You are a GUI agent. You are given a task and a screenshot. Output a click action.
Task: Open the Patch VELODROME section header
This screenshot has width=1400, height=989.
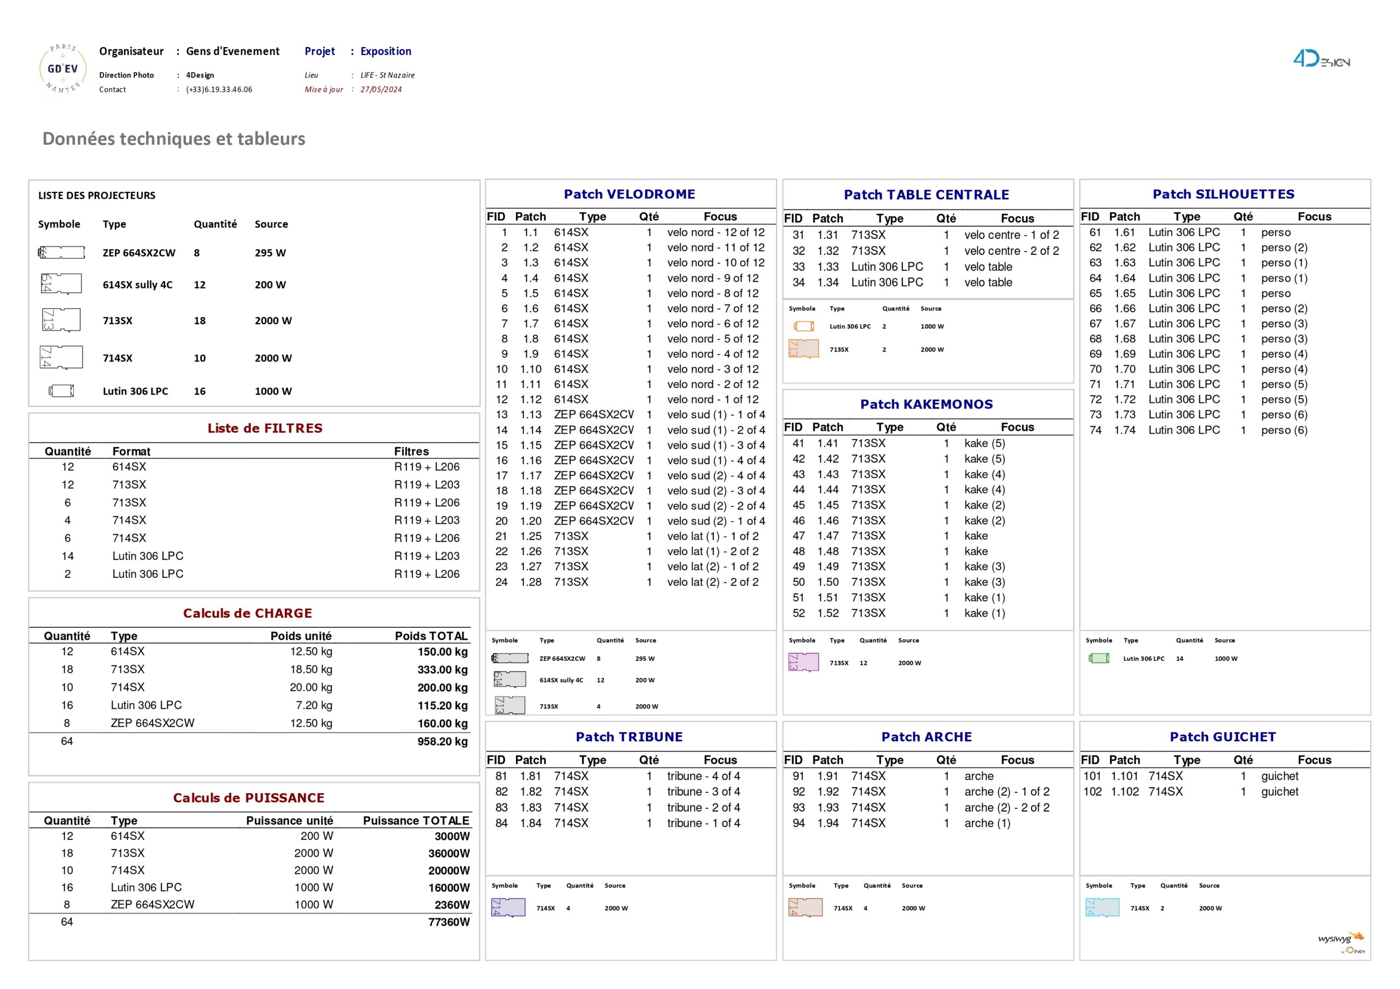click(x=629, y=194)
